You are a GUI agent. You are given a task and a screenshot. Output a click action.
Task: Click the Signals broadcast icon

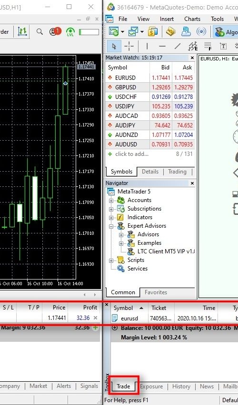pos(201,32)
